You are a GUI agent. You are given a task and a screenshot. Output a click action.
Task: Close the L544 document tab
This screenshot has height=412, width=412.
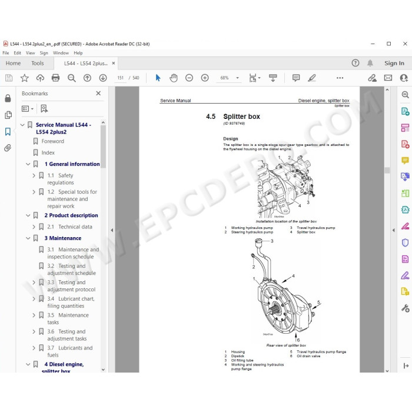[113, 63]
